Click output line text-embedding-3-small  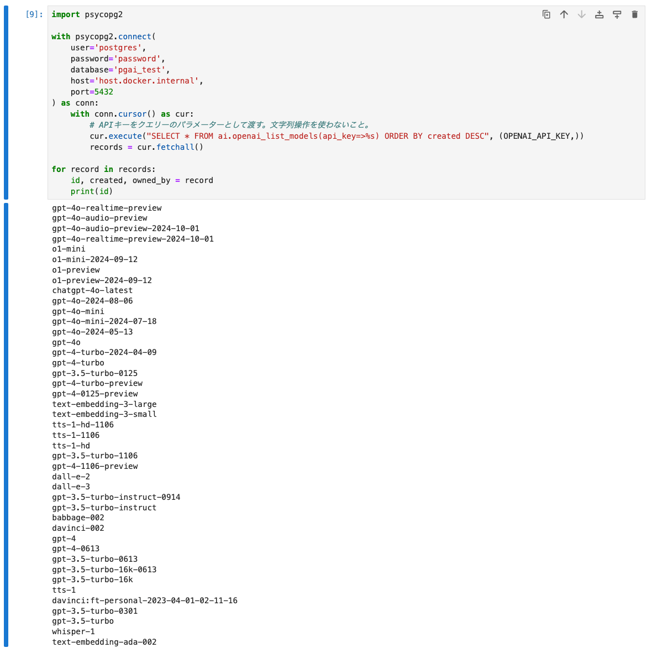pos(104,414)
